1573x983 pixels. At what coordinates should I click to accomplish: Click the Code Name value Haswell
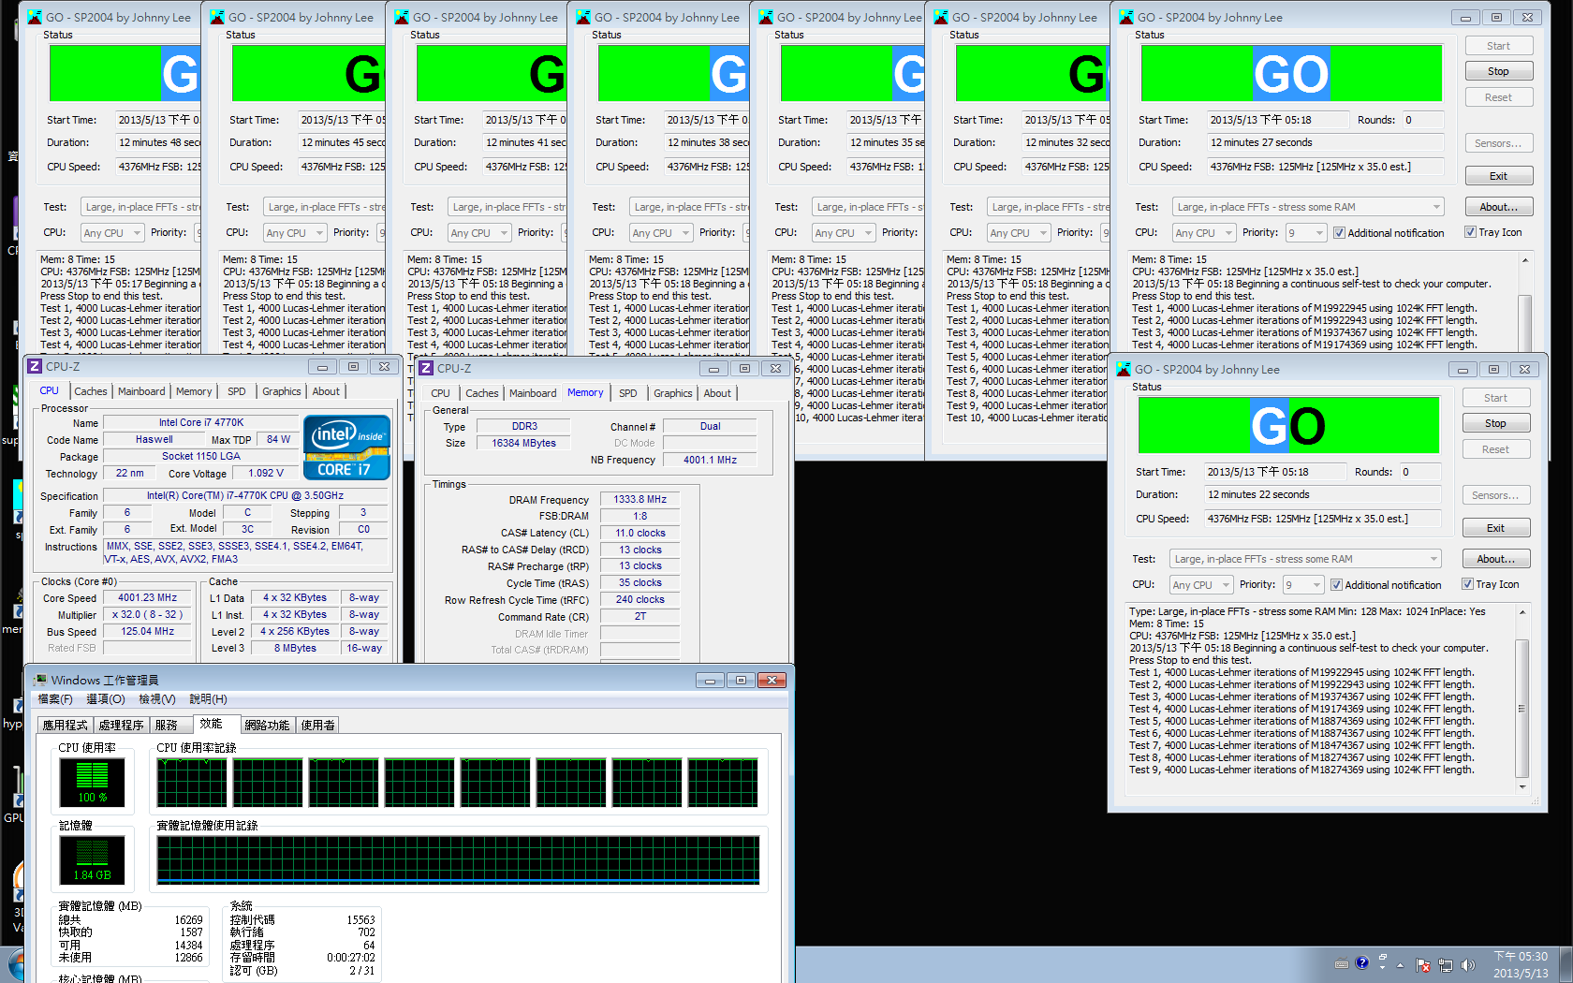click(x=154, y=439)
